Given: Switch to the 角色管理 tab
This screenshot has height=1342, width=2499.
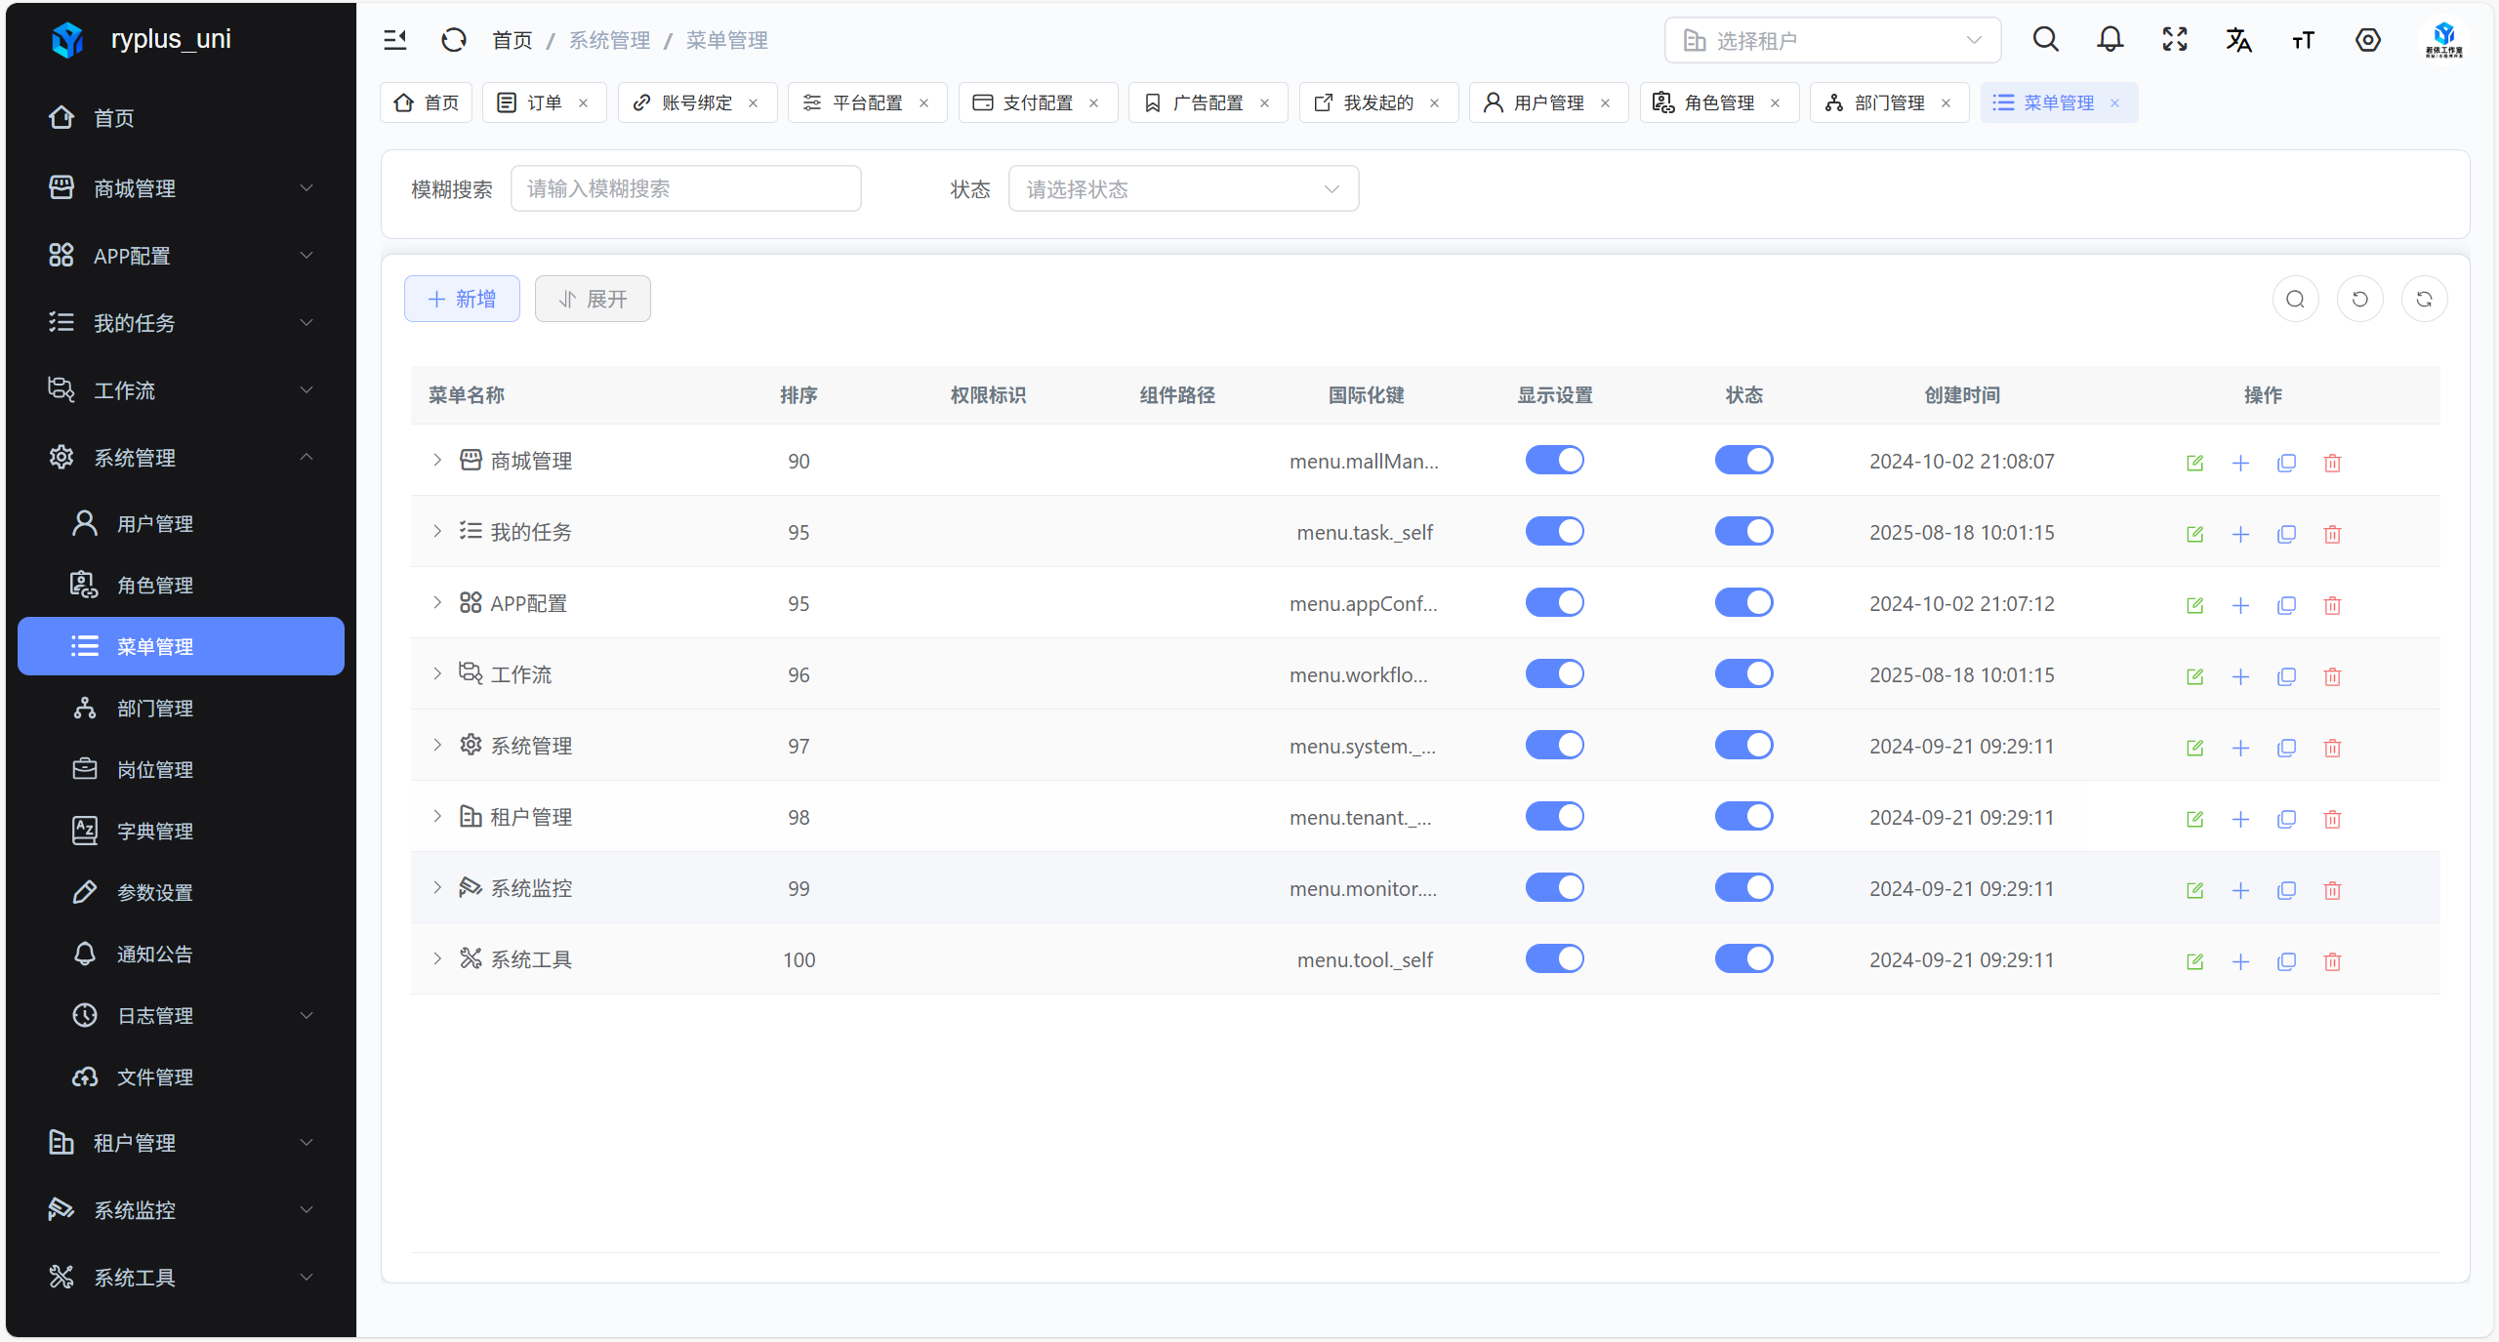Looking at the screenshot, I should [1718, 102].
